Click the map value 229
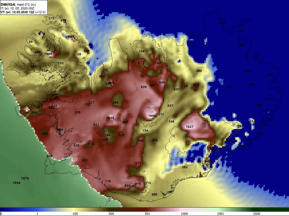The width and height of the screenshot is (289, 216). click(76, 73)
